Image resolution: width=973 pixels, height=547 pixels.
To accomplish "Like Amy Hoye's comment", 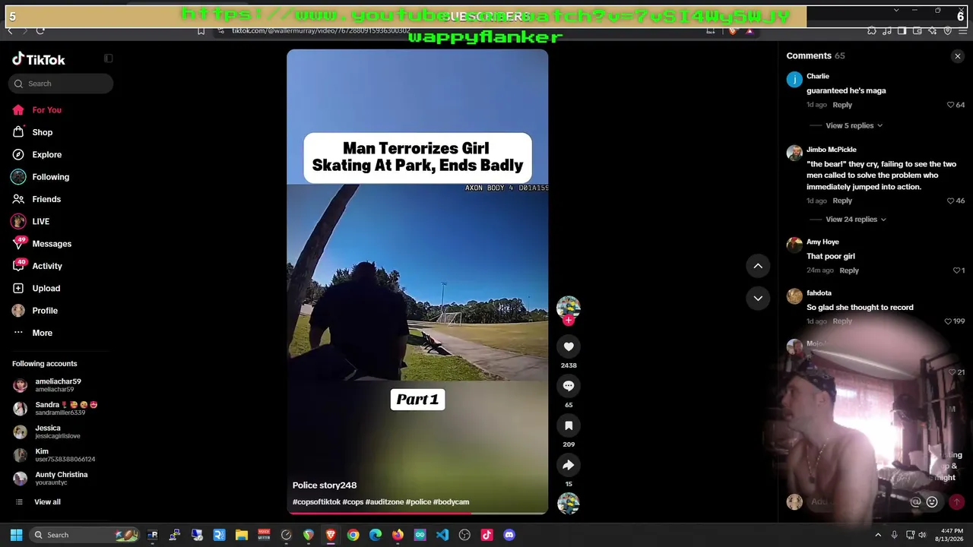I will pos(956,270).
